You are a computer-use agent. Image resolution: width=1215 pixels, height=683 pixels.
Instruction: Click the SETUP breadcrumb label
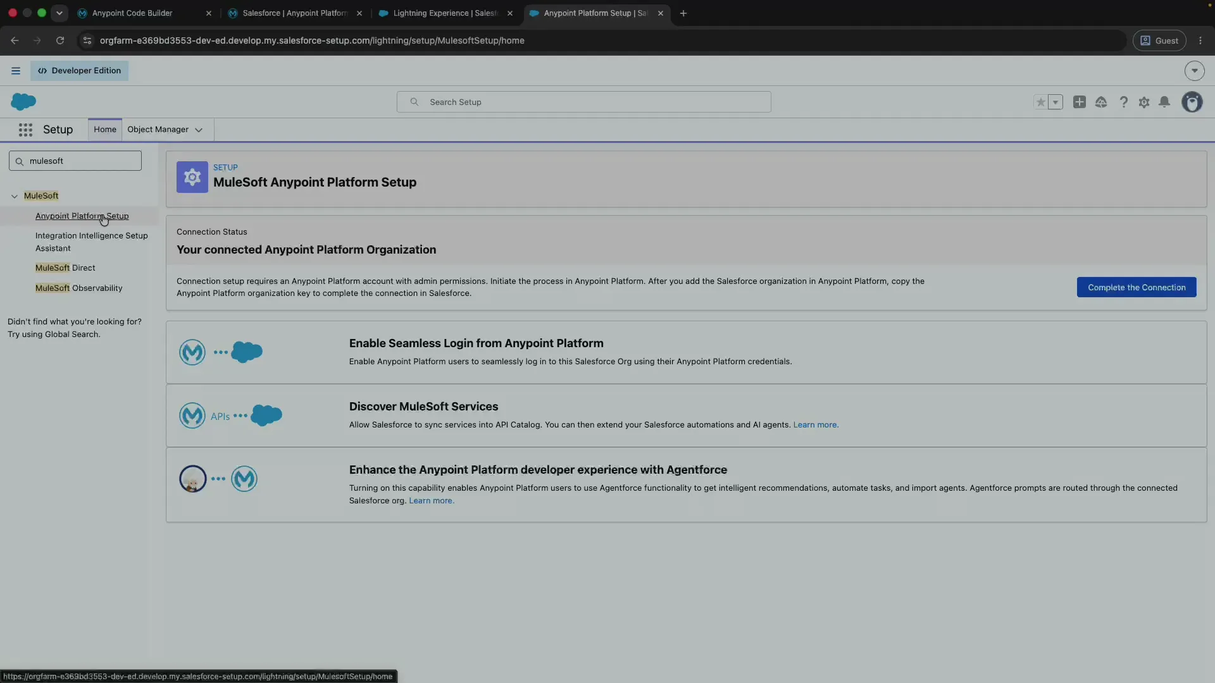(x=225, y=168)
